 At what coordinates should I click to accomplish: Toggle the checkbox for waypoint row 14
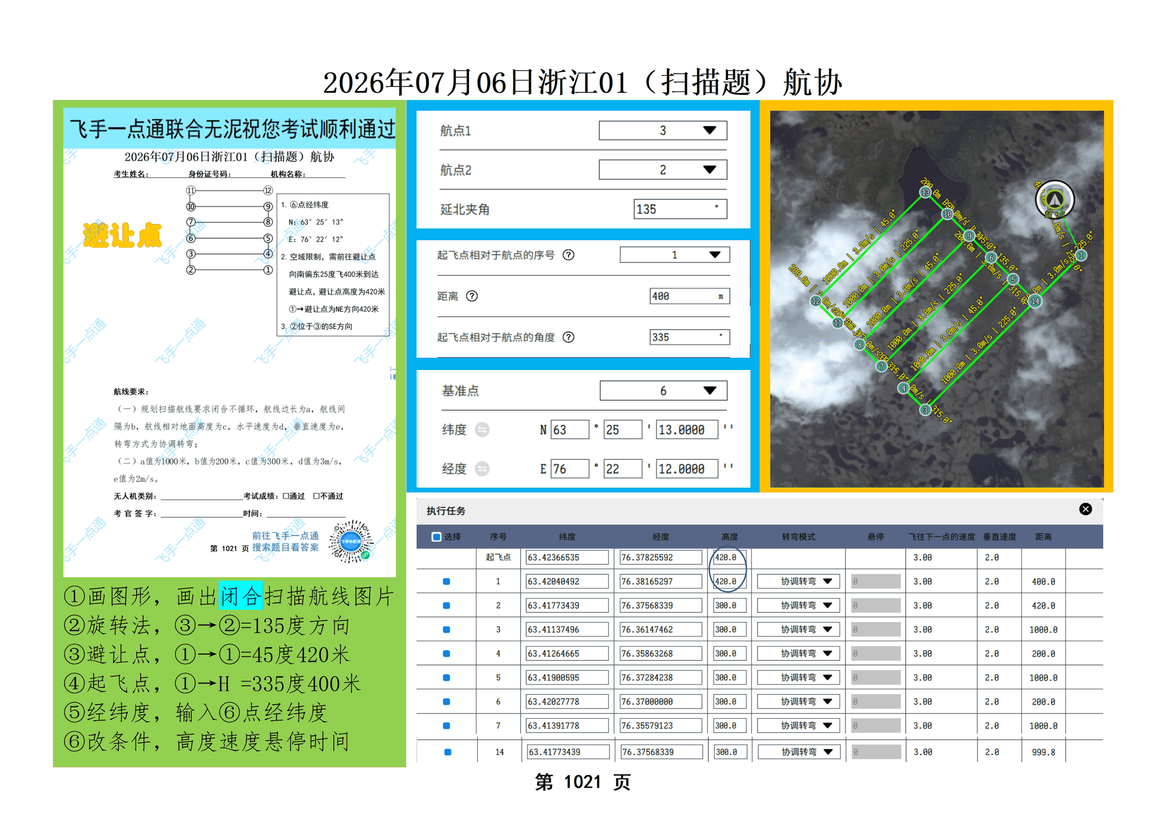[x=447, y=752]
